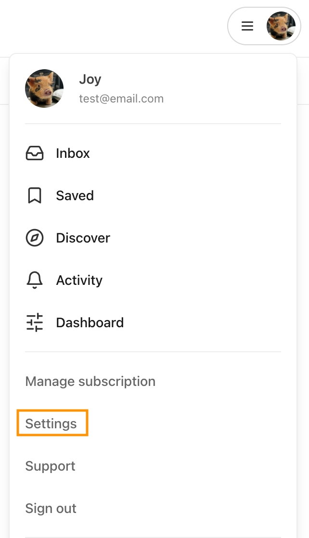Select the Activity label text
Image resolution: width=309 pixels, height=538 pixels.
point(79,281)
